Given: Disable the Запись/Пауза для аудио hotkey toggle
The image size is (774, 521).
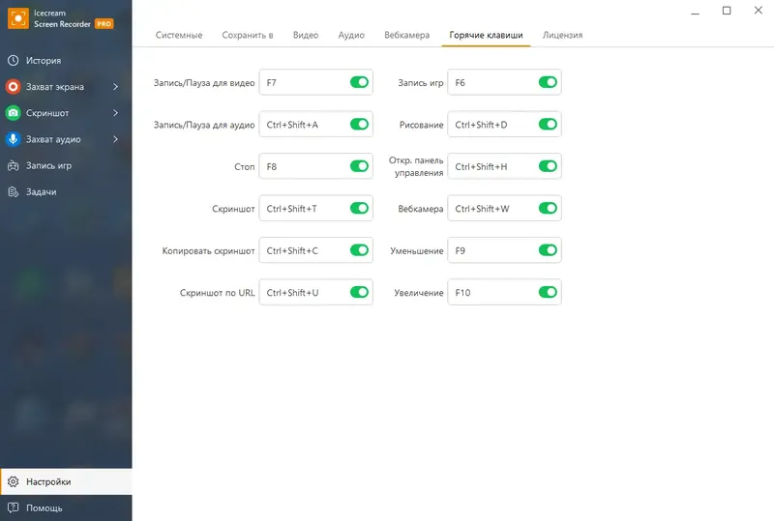Looking at the screenshot, I should point(359,125).
